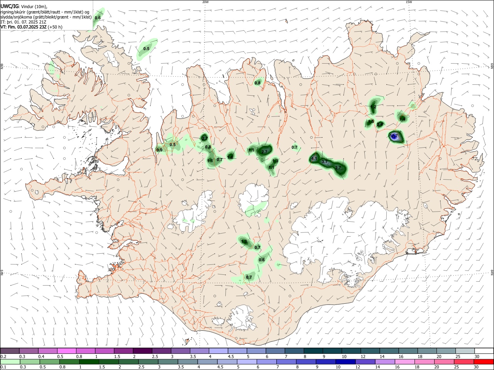Select the white swatch labeled 30 in top legend row
This screenshot has height=370, width=494.
(x=484, y=351)
